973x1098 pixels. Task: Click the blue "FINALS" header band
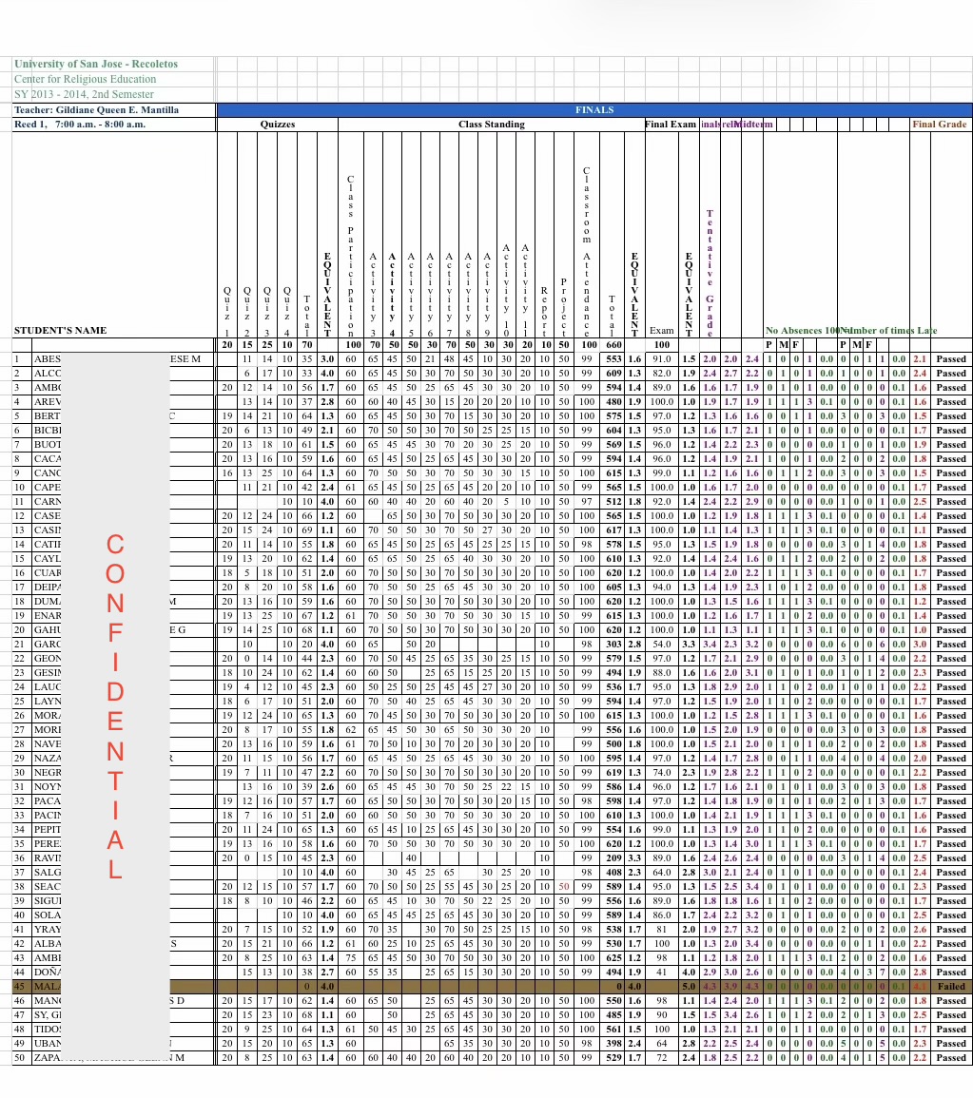point(594,110)
